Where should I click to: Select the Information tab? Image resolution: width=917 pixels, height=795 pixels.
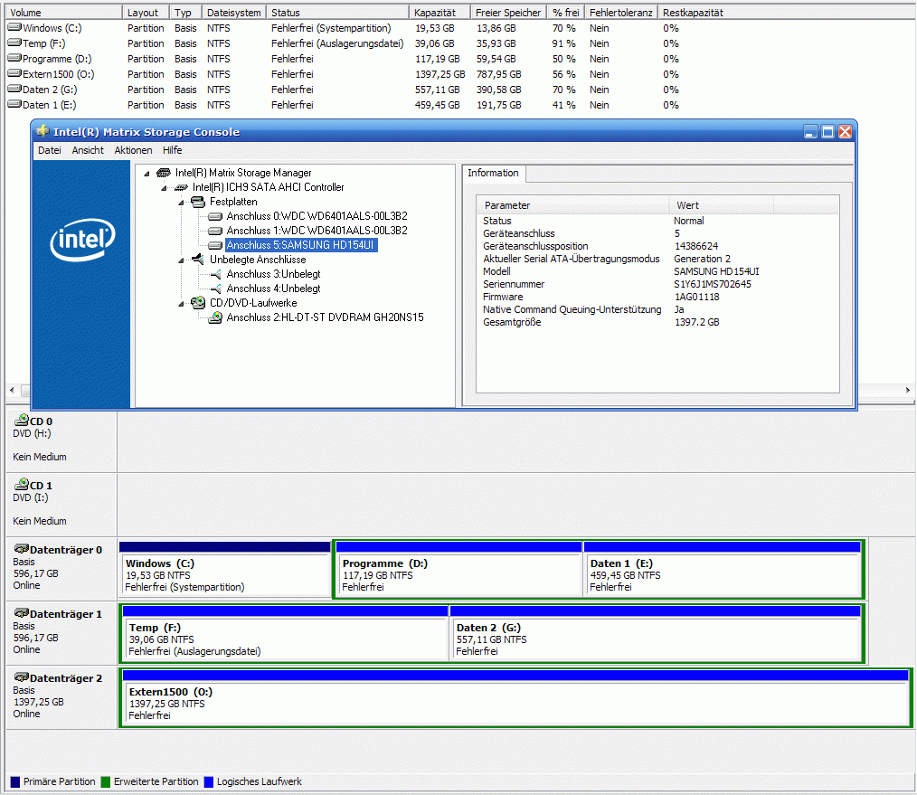tap(493, 173)
